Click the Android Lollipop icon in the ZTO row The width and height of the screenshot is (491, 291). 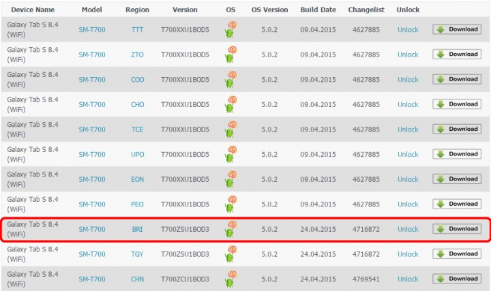click(x=230, y=55)
